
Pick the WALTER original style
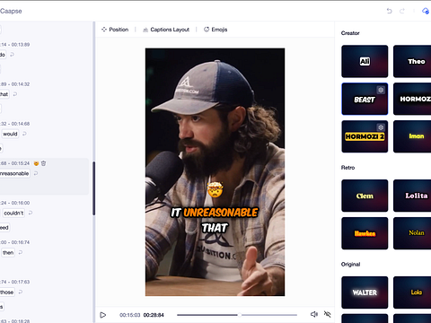coord(365,292)
